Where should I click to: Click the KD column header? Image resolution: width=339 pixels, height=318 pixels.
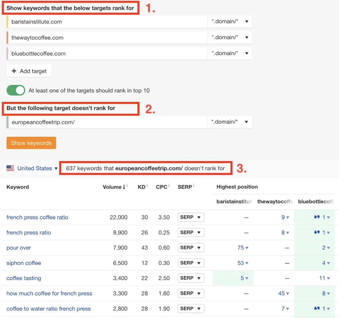coord(141,187)
